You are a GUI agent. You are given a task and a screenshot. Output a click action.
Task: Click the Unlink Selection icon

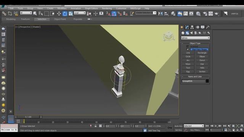(10, 14)
